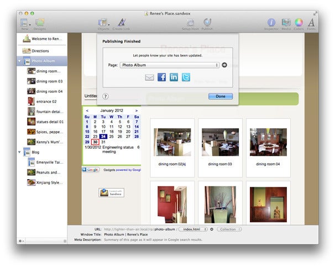335x267 pixels.
Task: Toggle full screen window icon
Action: tap(315, 13)
